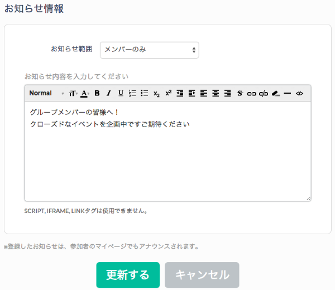Insert a horizontal rule line
The width and height of the screenshot is (335, 290).
[x=288, y=93]
